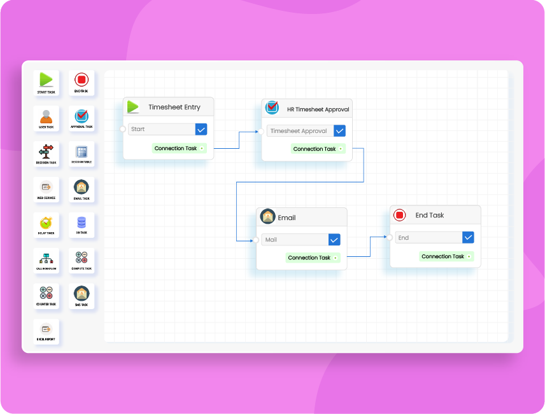The width and height of the screenshot is (545, 414).
Task: Click Connection Task on the End Task node
Action: (446, 256)
